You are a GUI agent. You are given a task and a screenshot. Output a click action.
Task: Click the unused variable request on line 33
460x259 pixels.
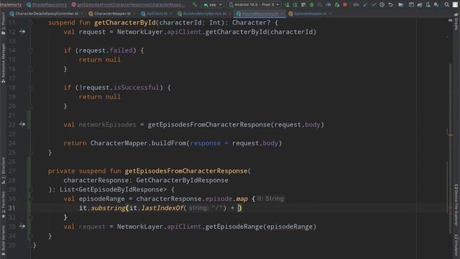[x=92, y=227]
